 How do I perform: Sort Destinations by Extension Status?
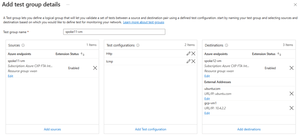coord(279,54)
